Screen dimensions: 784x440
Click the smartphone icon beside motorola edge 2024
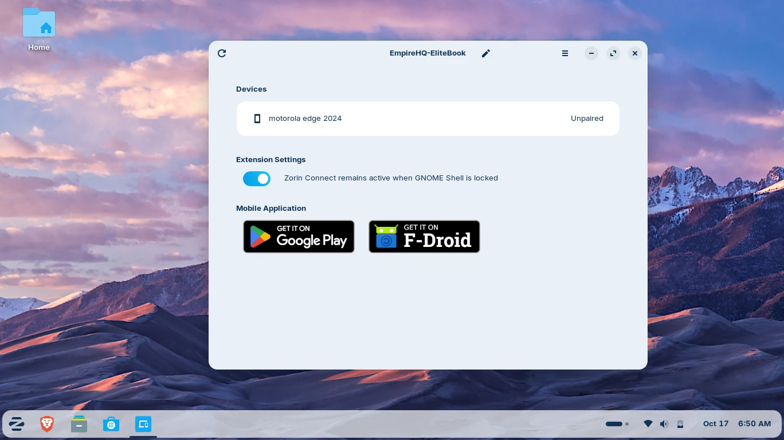(257, 119)
